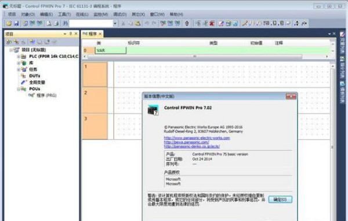The height and width of the screenshot is (221, 348).
Task: Pin the 项目 project panel
Action: point(71,34)
